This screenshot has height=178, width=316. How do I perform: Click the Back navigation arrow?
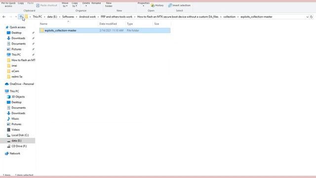pos(4,17)
